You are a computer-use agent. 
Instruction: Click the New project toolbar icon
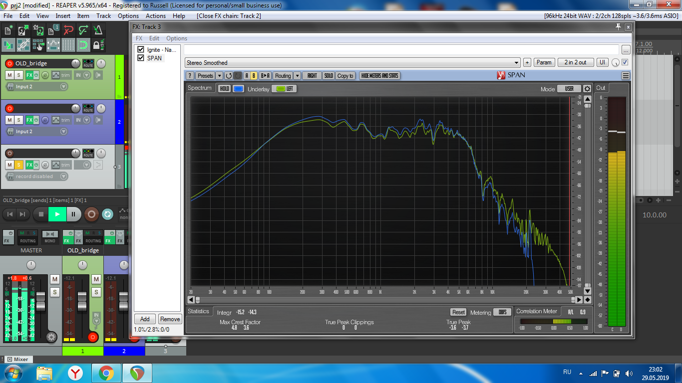tap(8, 30)
